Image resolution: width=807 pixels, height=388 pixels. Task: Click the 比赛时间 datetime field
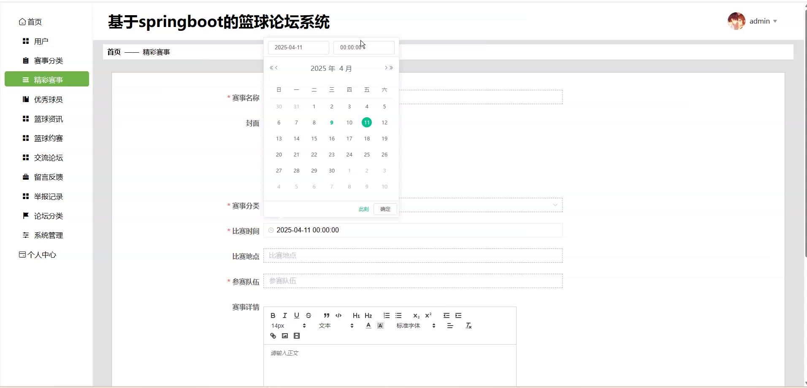click(x=413, y=230)
